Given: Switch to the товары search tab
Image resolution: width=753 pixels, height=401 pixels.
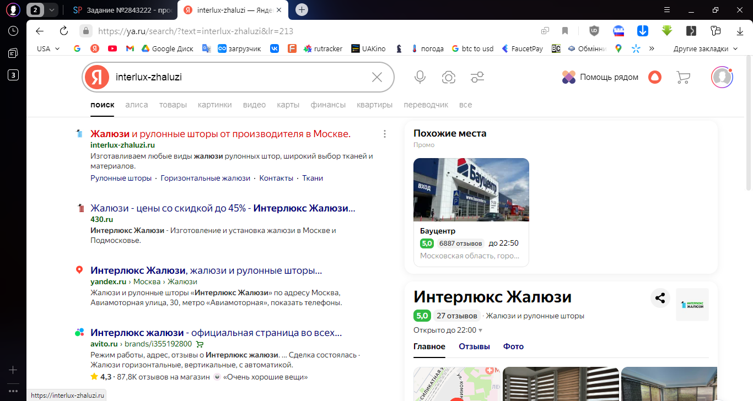Looking at the screenshot, I should pos(173,105).
